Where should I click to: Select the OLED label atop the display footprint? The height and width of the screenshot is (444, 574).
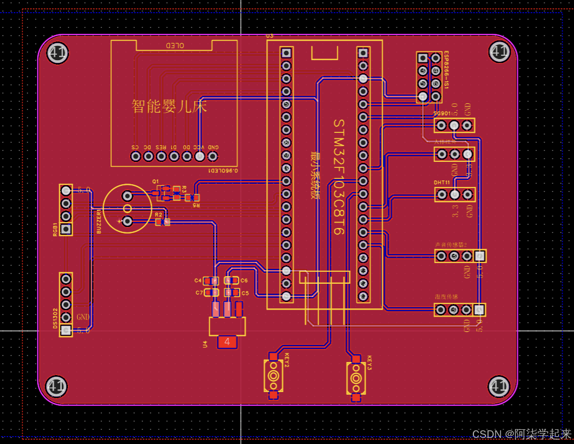click(175, 45)
